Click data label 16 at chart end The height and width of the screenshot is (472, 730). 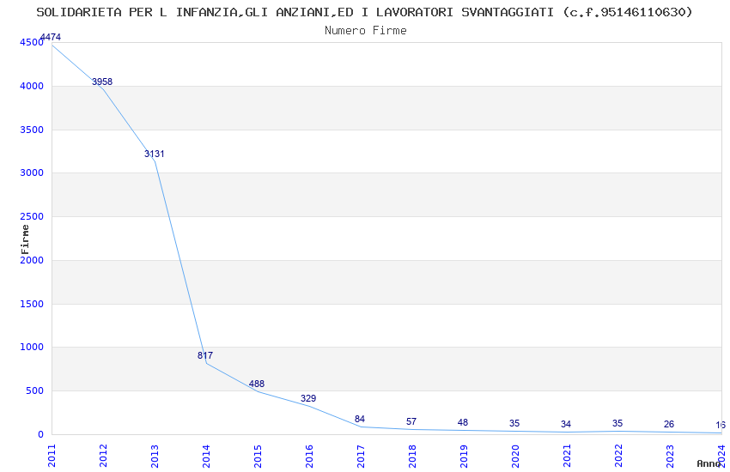pos(721,425)
